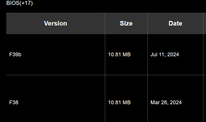
Task: Select the F38 version entry
Action: (x=14, y=102)
